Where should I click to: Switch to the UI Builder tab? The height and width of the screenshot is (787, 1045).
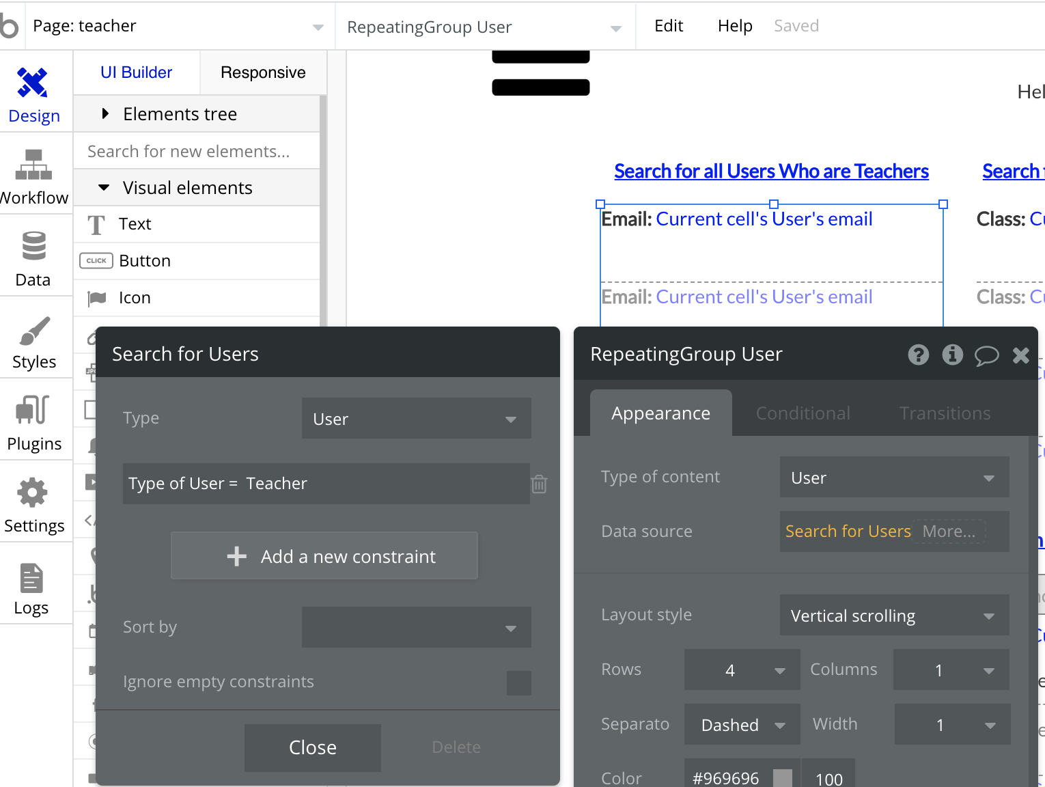137,72
